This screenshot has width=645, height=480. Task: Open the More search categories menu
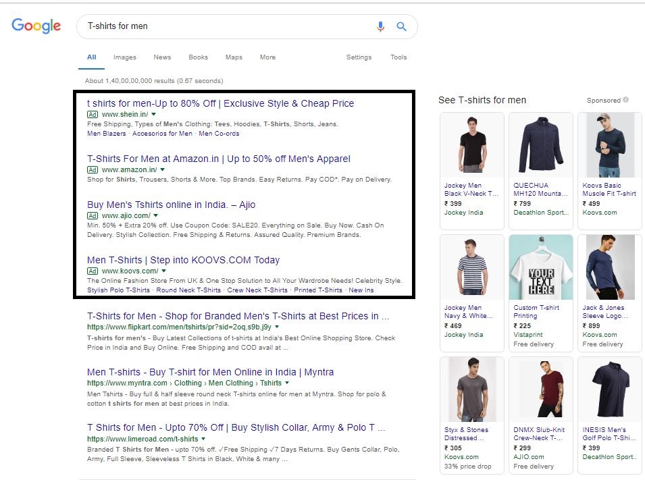pyautogui.click(x=267, y=57)
